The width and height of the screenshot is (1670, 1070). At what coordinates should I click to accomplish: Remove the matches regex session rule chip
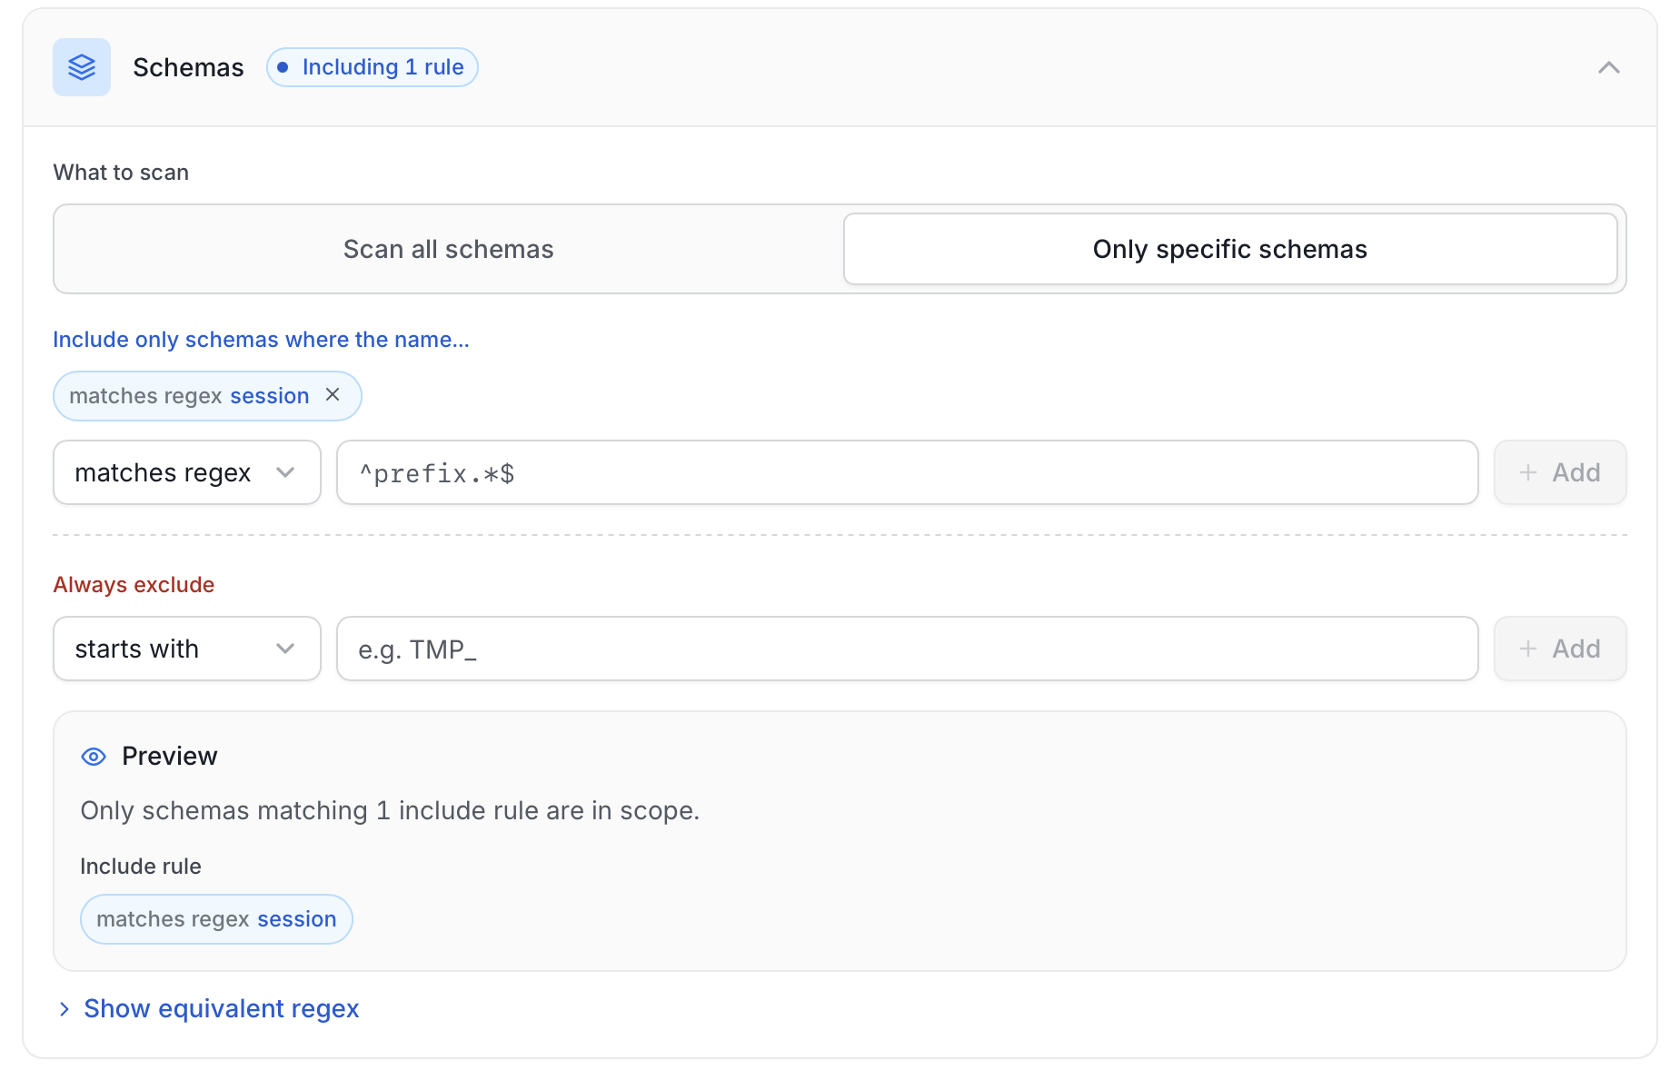pos(333,394)
